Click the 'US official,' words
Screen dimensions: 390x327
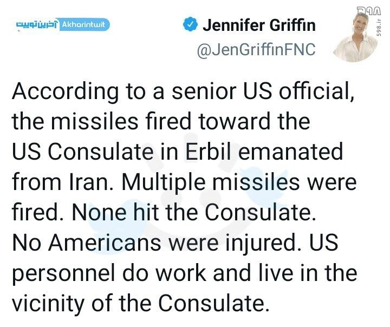coord(298,91)
